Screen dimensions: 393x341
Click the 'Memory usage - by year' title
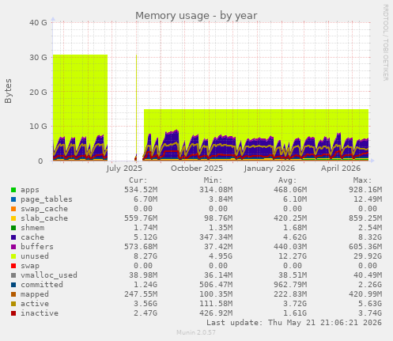pos(196,16)
